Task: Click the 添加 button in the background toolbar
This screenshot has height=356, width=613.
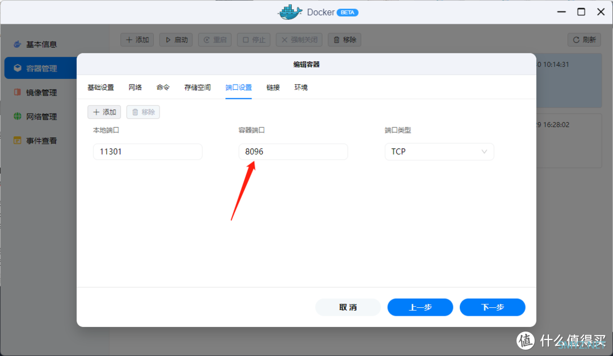Action: [x=137, y=40]
